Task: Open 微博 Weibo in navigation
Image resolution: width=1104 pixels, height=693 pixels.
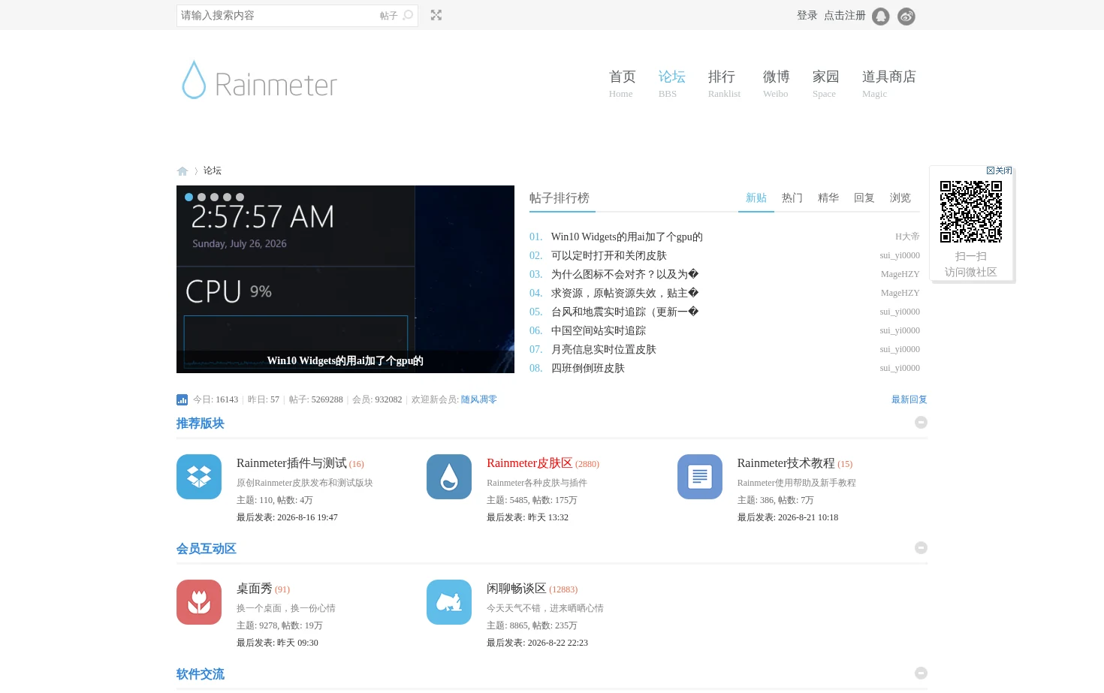Action: [x=776, y=83]
